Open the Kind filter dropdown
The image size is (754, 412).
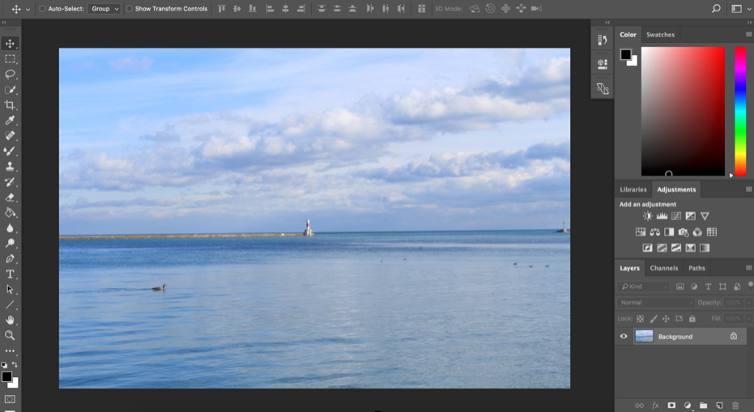pyautogui.click(x=644, y=287)
